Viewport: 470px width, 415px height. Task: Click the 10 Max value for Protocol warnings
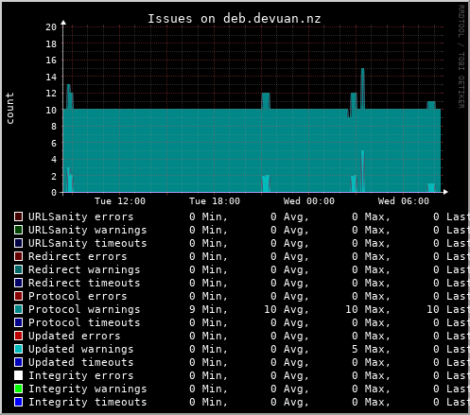coord(368,309)
